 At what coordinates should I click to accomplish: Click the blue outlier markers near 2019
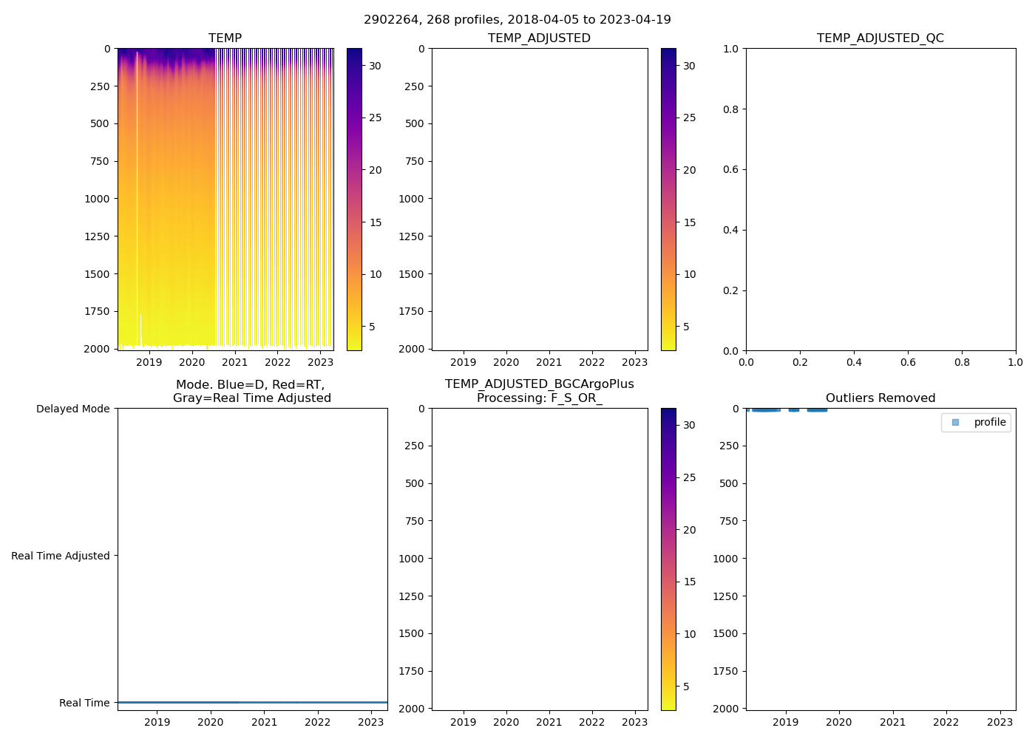click(x=766, y=409)
